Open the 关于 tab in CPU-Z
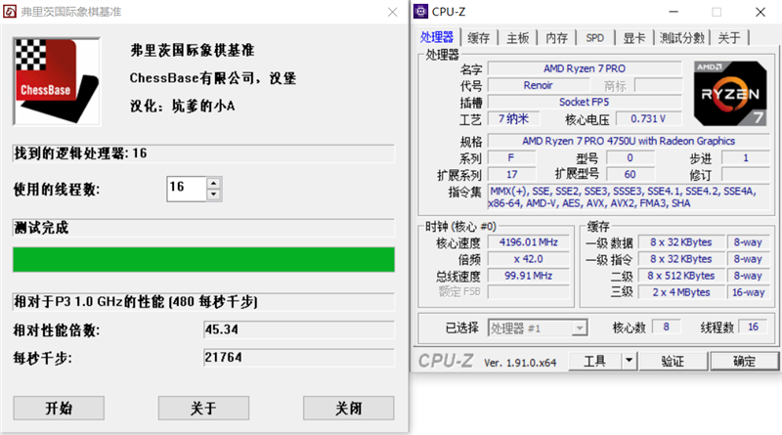The width and height of the screenshot is (782, 435). [x=729, y=38]
